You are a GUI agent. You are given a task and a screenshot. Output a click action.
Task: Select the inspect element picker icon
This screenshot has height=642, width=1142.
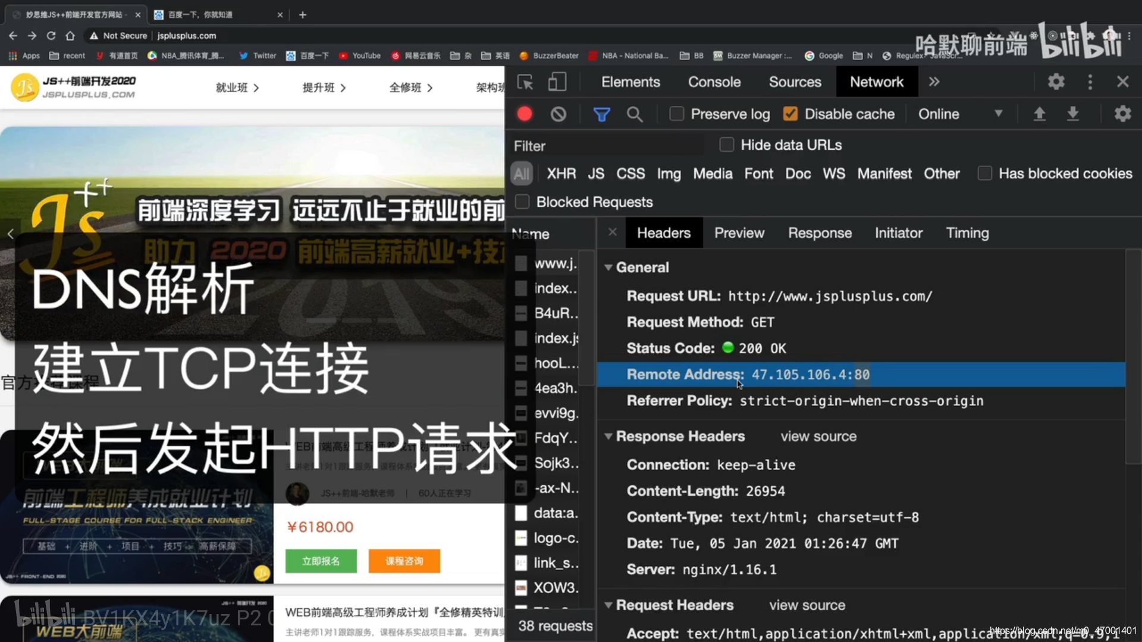point(525,81)
